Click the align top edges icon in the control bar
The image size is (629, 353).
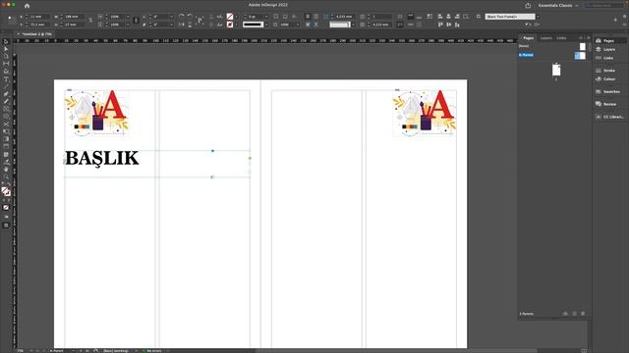click(x=440, y=25)
